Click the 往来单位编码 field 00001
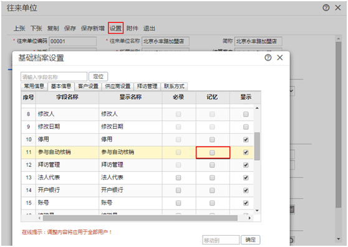Screen dimensions: 348x247 click(x=72, y=41)
